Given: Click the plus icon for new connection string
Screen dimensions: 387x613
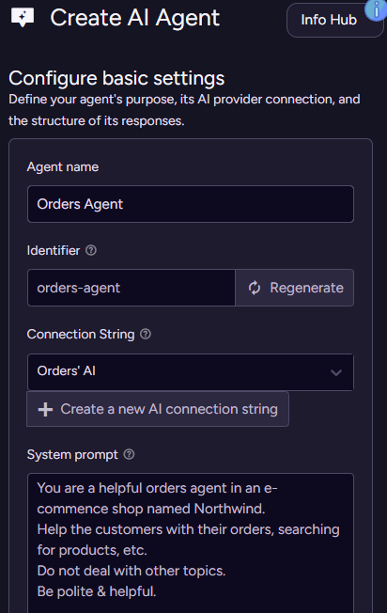Looking at the screenshot, I should pyautogui.click(x=45, y=409).
